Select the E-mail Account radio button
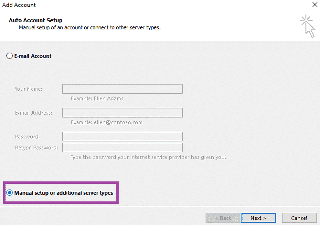The height and width of the screenshot is (225, 320). (x=9, y=56)
